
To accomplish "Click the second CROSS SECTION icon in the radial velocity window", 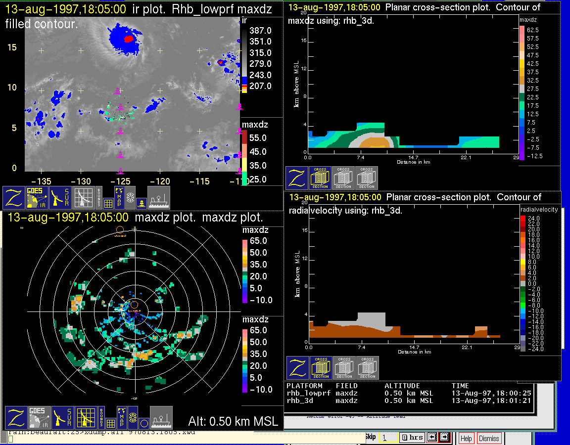I will (x=344, y=368).
